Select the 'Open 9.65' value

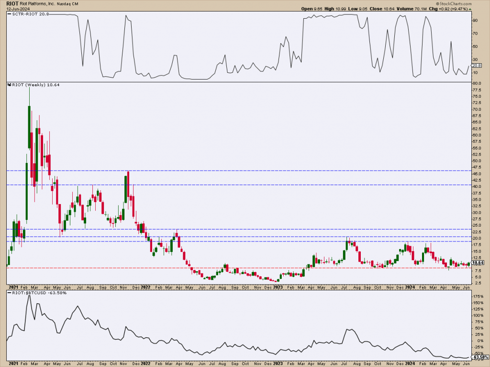pos(312,9)
